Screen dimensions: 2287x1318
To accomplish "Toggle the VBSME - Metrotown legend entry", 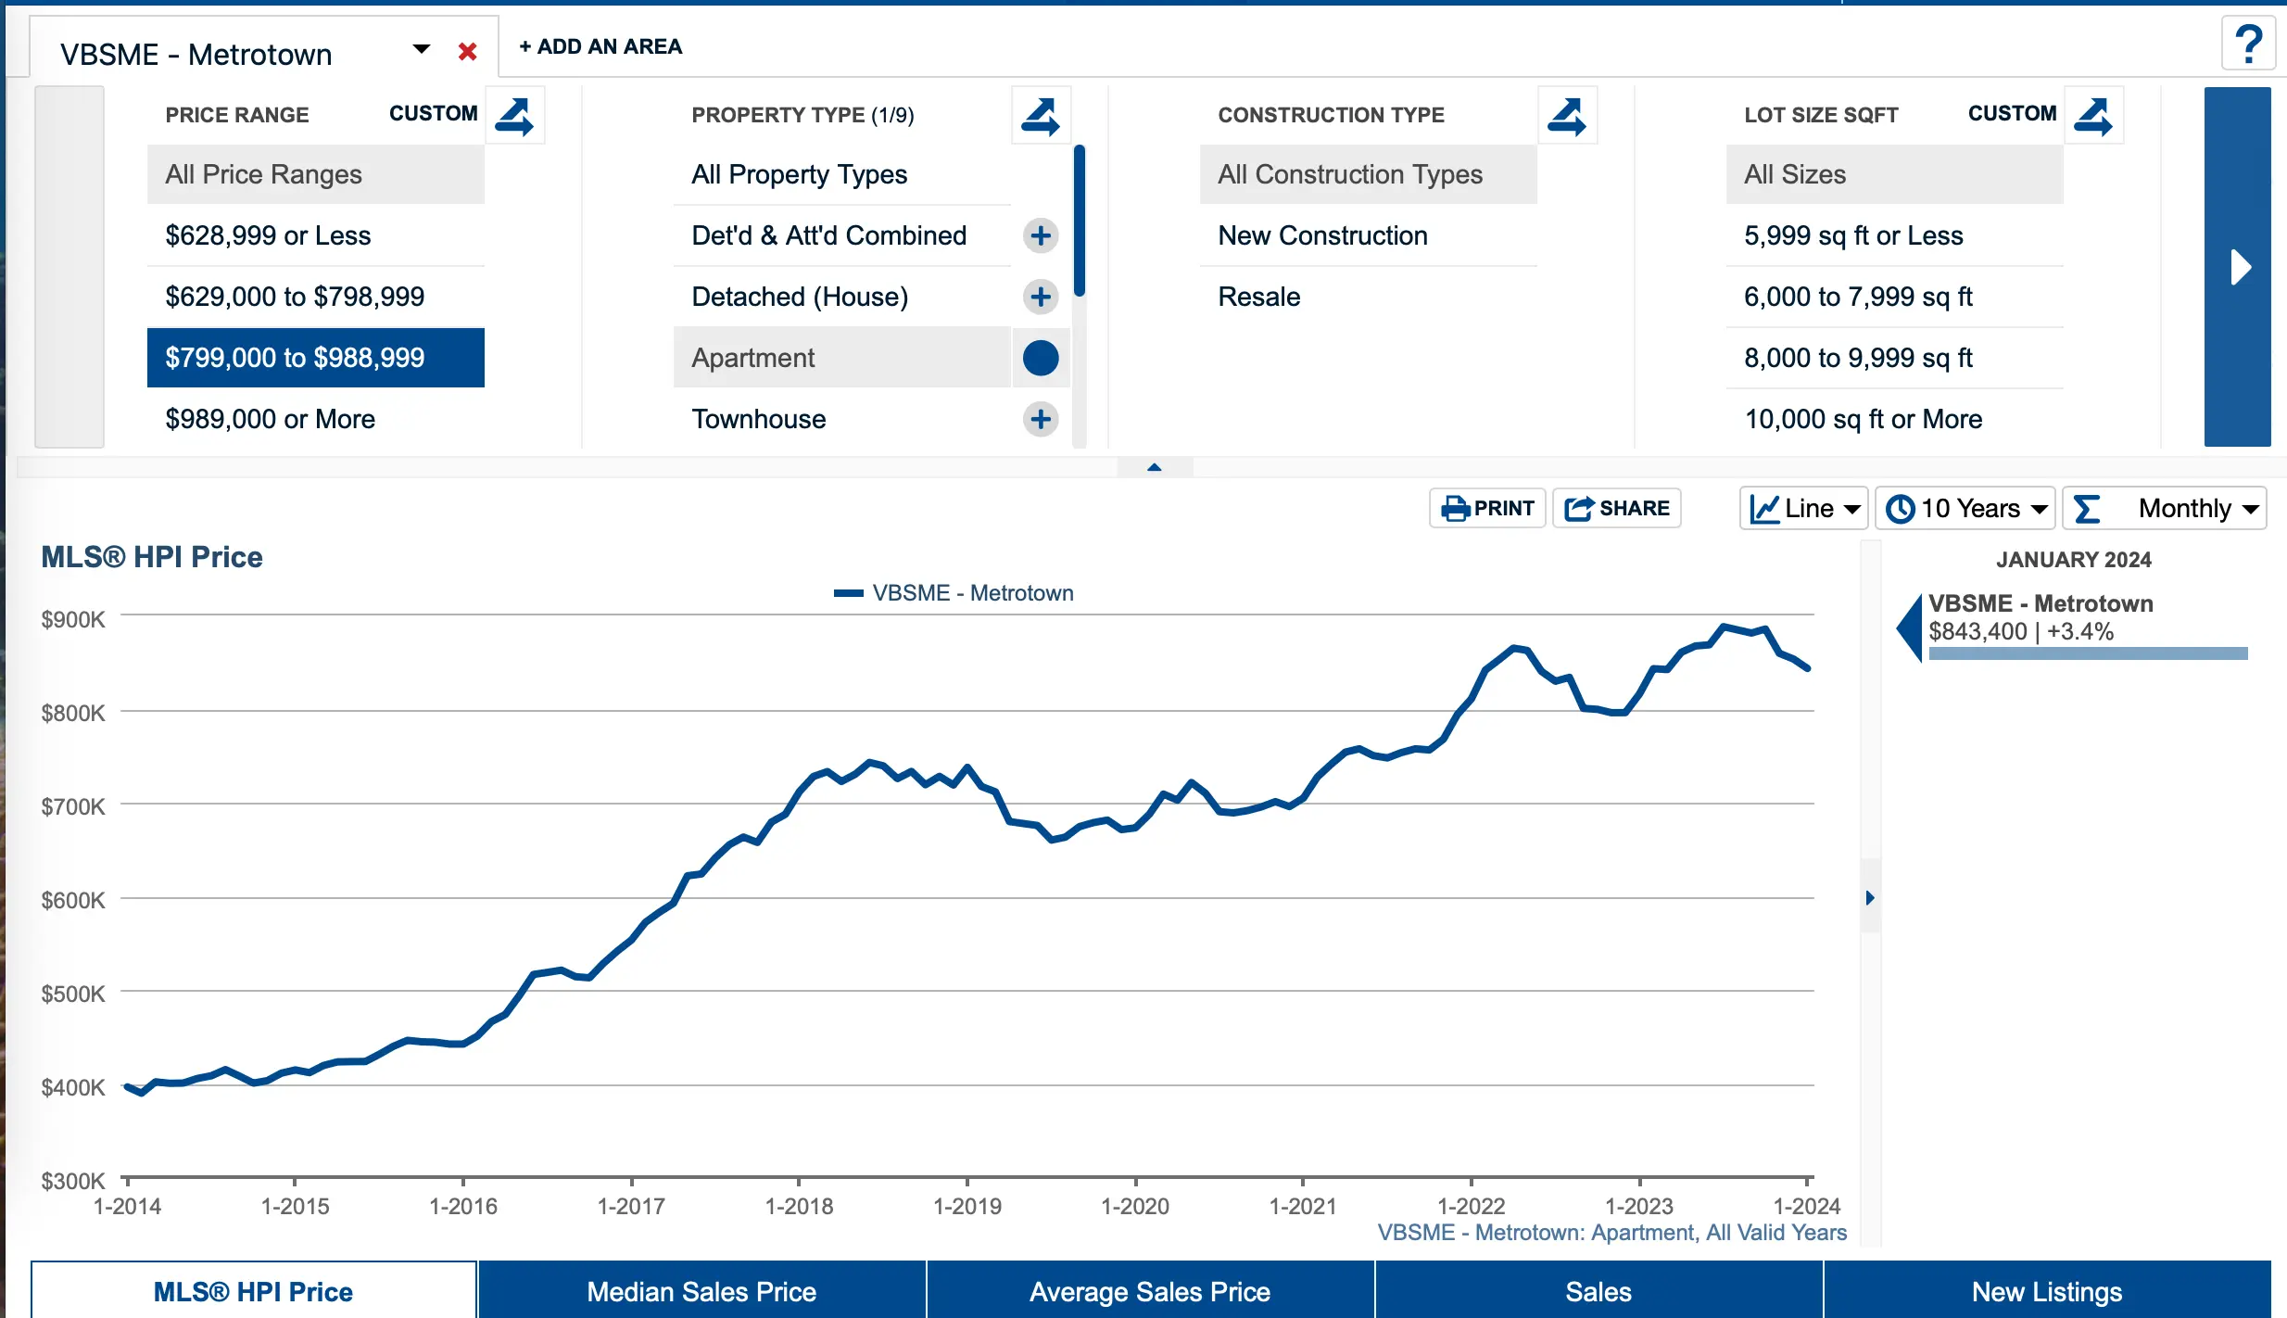I will click(x=954, y=593).
